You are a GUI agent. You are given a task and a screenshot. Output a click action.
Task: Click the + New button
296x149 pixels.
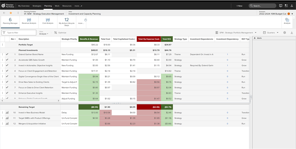(x=239, y=6)
